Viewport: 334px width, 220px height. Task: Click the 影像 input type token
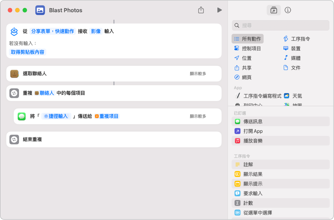pos(96,31)
